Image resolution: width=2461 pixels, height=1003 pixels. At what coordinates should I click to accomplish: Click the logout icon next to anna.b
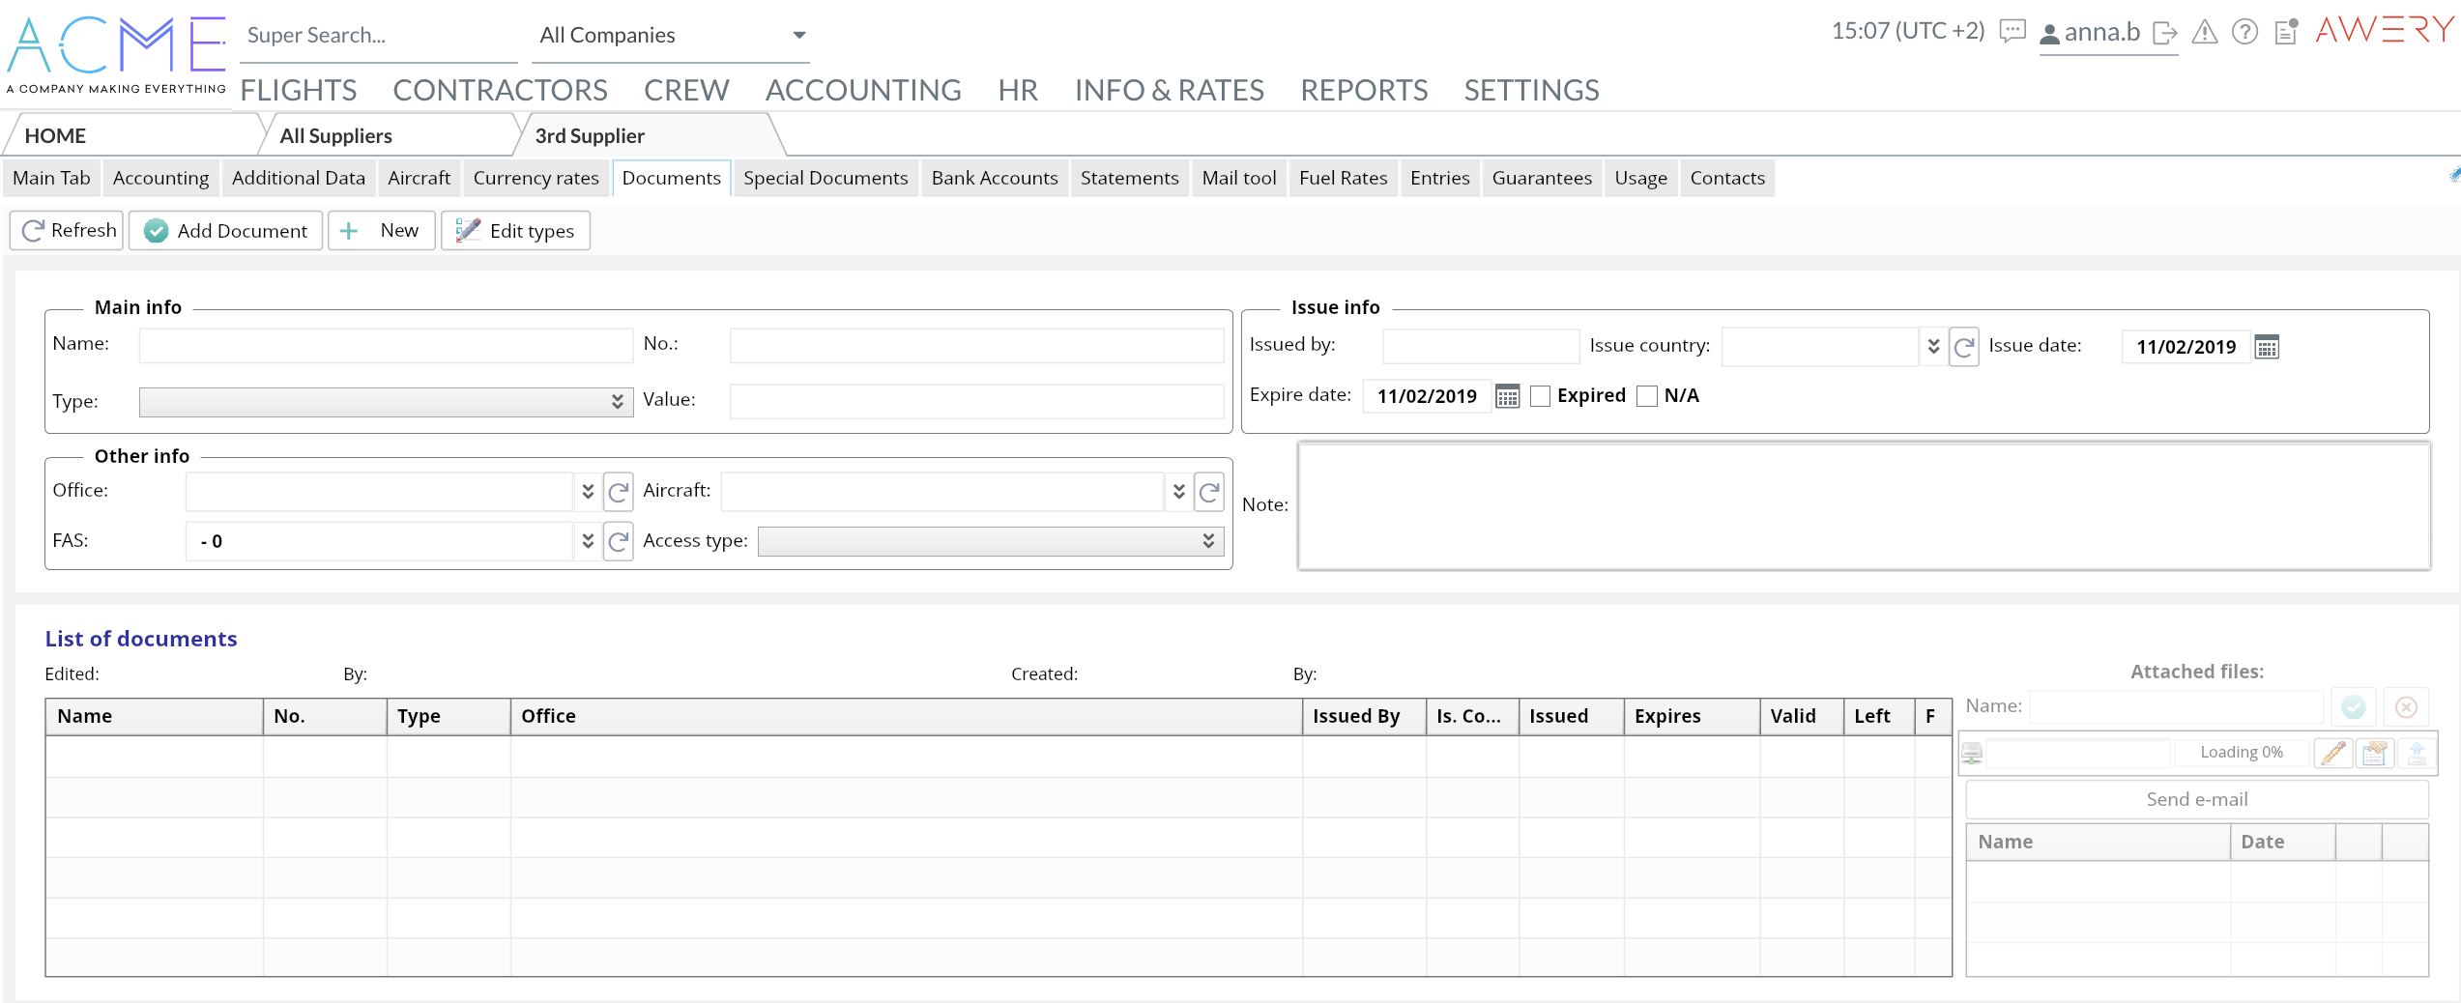(2165, 33)
